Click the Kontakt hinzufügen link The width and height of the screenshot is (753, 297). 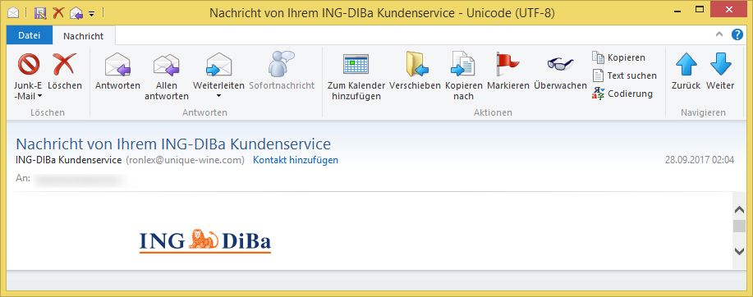tap(296, 160)
